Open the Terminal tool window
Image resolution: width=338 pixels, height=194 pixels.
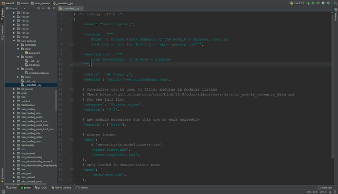[82, 188]
